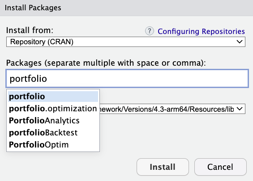Select portfolio.optimization suggestion

pyautogui.click(x=53, y=109)
